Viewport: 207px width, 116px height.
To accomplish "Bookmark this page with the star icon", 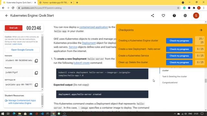I will (178, 8).
